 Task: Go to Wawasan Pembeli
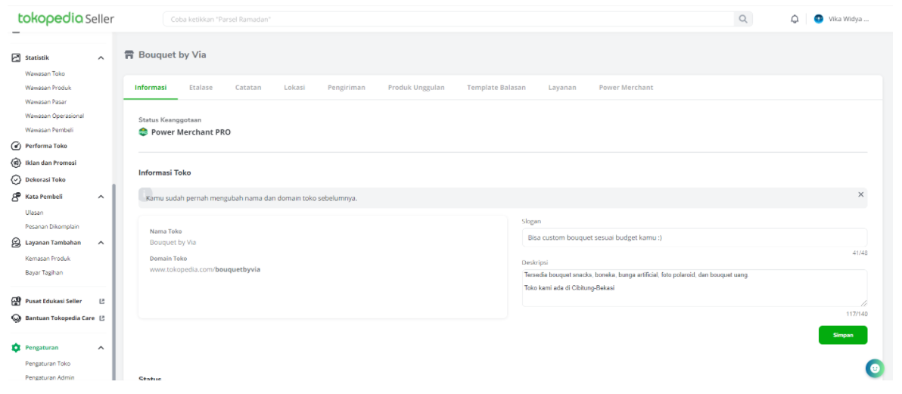(49, 130)
